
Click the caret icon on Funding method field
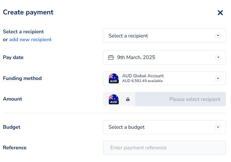click(x=218, y=78)
